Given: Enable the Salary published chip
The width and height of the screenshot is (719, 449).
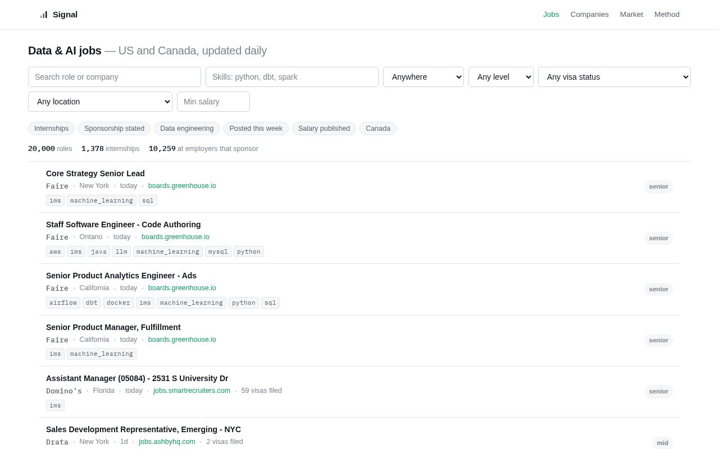Looking at the screenshot, I should coord(324,129).
